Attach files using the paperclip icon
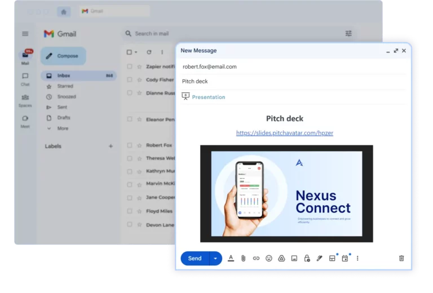The image size is (433, 293). 244,258
